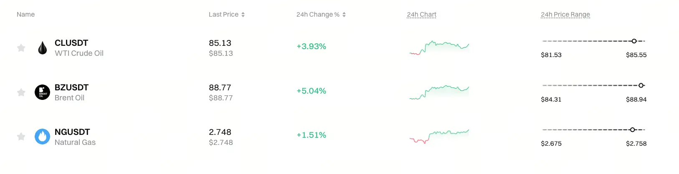Click the Natural Gas flame icon
Screen dimensions: 679x174
[x=42, y=137]
